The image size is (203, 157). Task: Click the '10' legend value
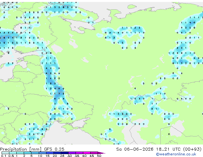pyautogui.click(x=40, y=156)
